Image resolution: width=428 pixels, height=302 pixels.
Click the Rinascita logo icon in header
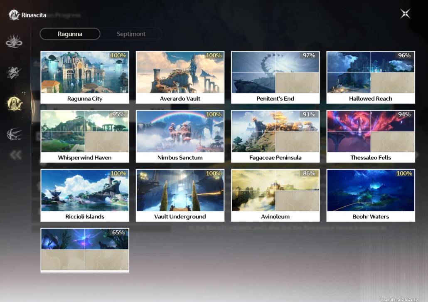(14, 15)
